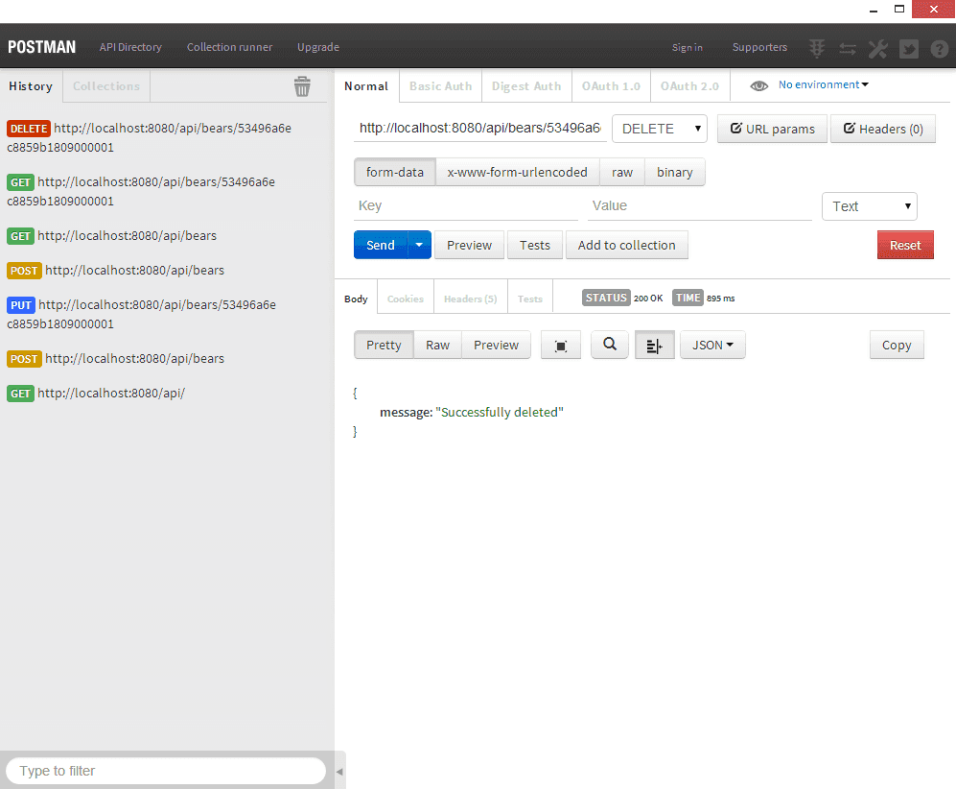This screenshot has width=956, height=789.
Task: Open the Supporters link
Action: (x=759, y=47)
